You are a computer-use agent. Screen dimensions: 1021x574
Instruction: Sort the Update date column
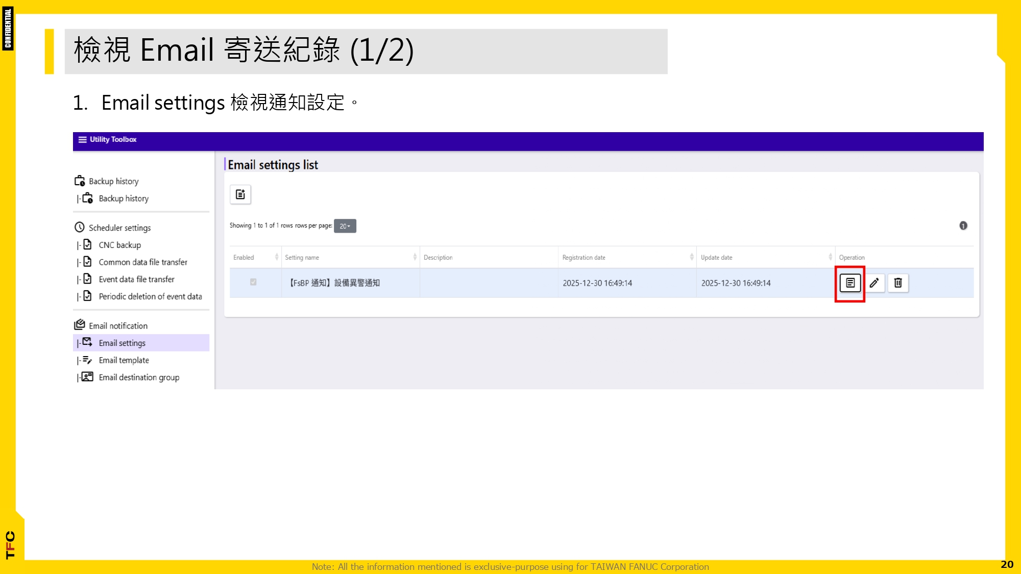830,257
